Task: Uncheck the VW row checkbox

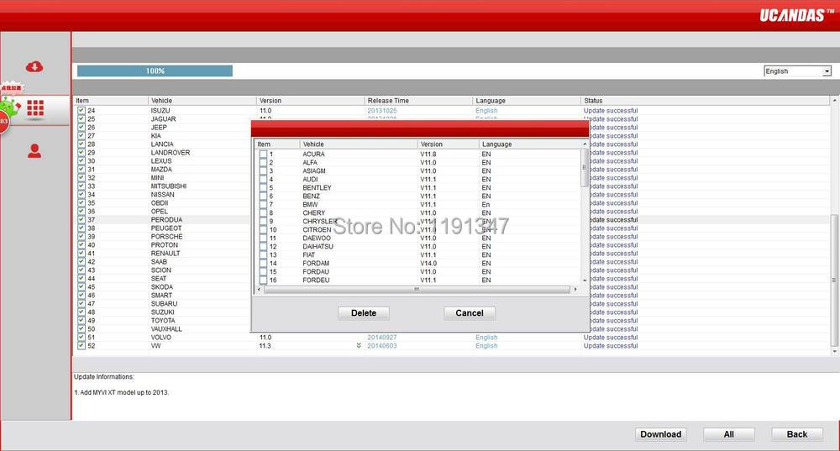Action: (x=81, y=346)
